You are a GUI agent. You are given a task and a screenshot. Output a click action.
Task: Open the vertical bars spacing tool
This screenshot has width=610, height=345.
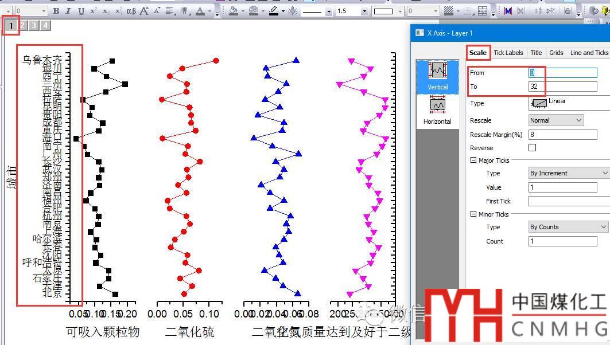tap(184, 11)
